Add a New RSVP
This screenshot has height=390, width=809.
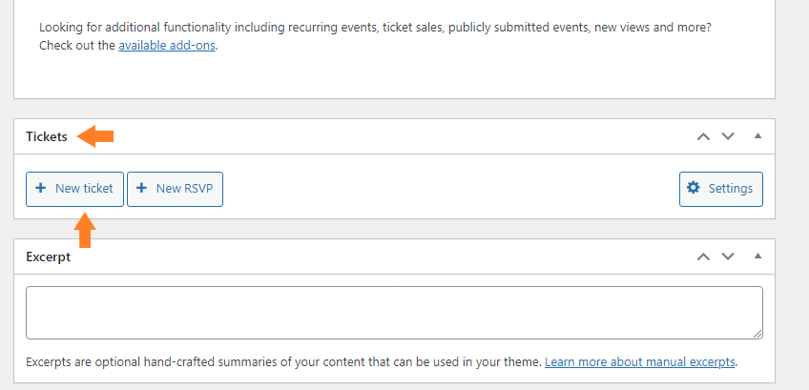175,189
